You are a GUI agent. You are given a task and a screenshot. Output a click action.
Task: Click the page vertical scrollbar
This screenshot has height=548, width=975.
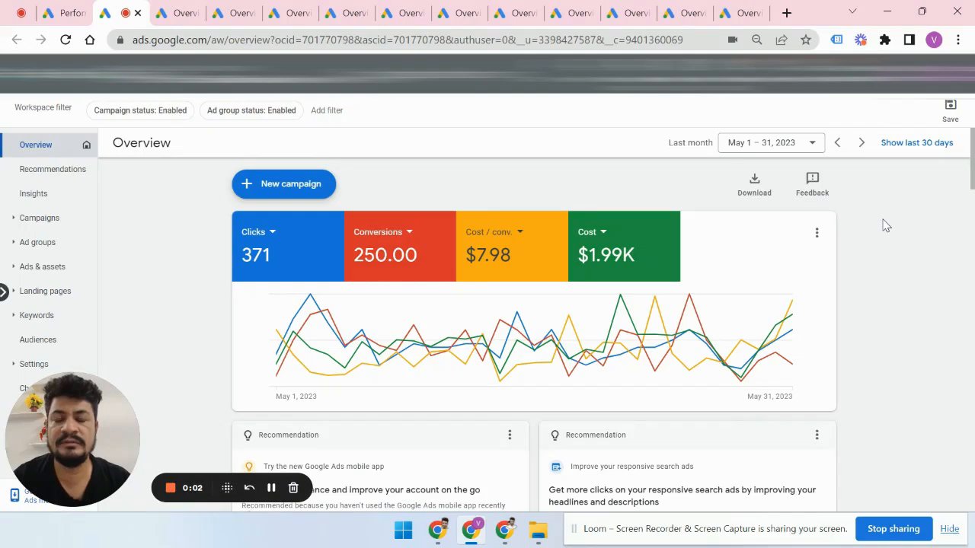pos(972,160)
